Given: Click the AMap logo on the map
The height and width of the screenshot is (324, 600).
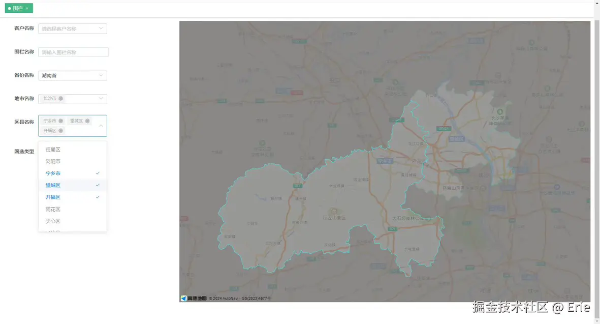Looking at the screenshot, I should click(x=184, y=298).
